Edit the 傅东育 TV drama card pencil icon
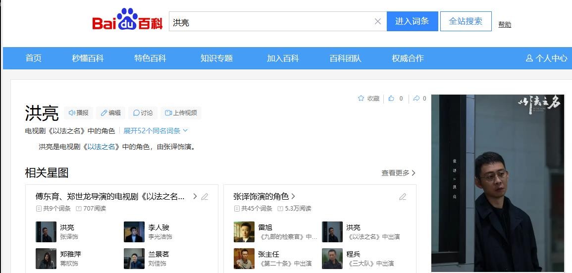This screenshot has width=572, height=273. coord(205,197)
